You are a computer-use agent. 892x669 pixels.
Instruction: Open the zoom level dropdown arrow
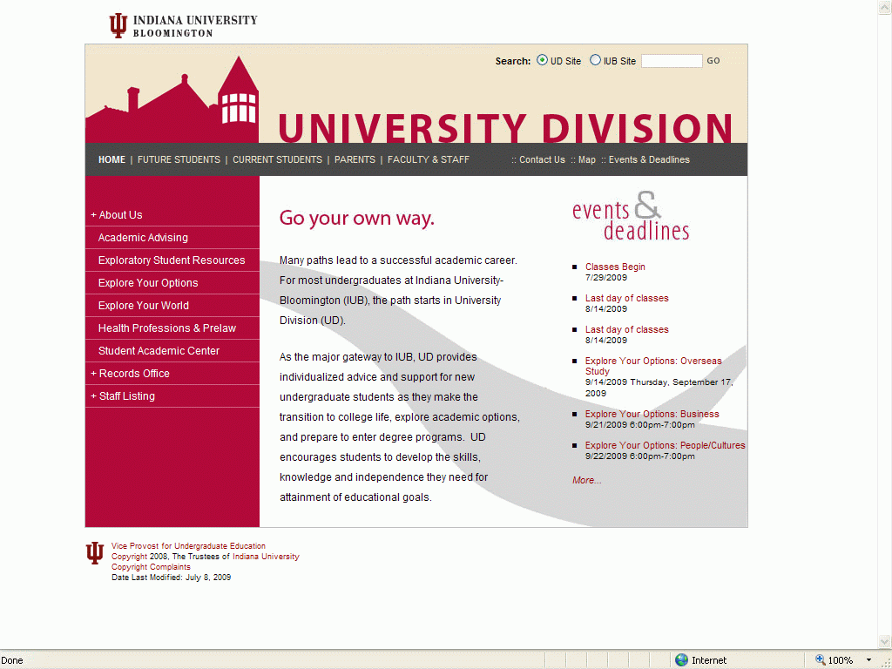pyautogui.click(x=868, y=660)
